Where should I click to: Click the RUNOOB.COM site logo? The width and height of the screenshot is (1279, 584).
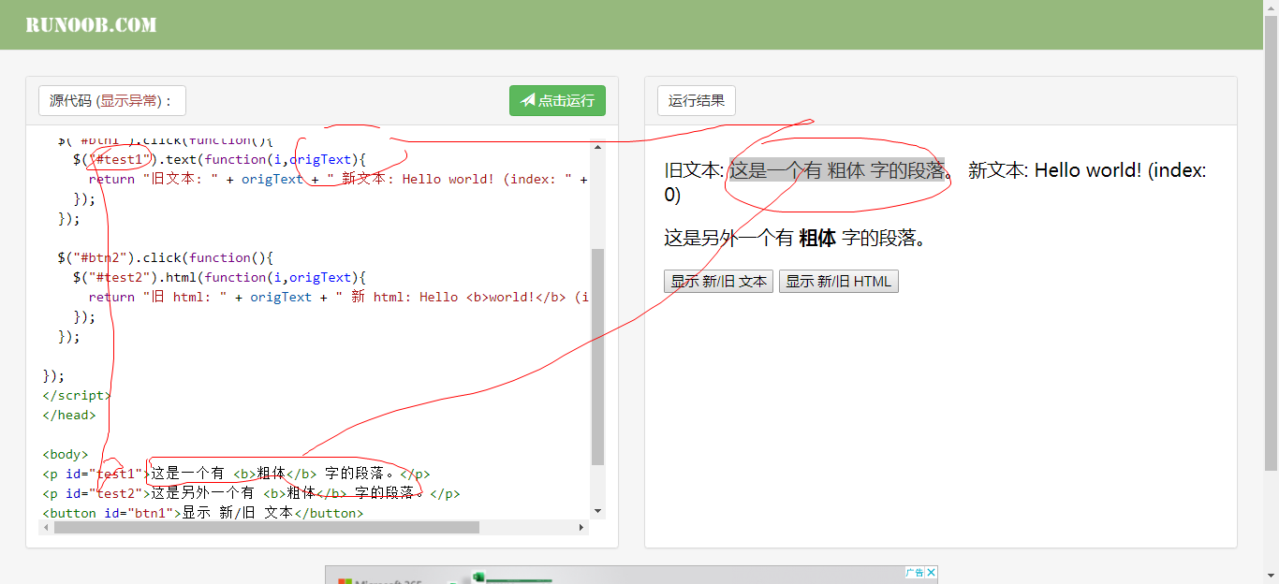point(91,24)
